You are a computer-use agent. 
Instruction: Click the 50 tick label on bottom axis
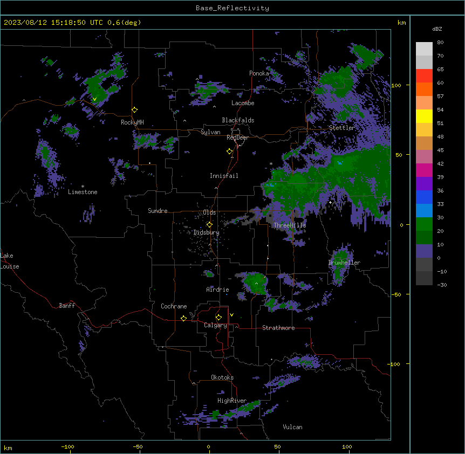click(x=277, y=446)
